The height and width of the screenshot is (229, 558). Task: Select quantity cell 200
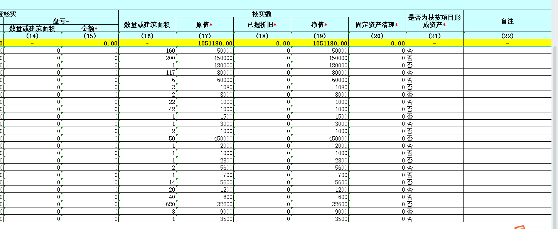coord(147,58)
